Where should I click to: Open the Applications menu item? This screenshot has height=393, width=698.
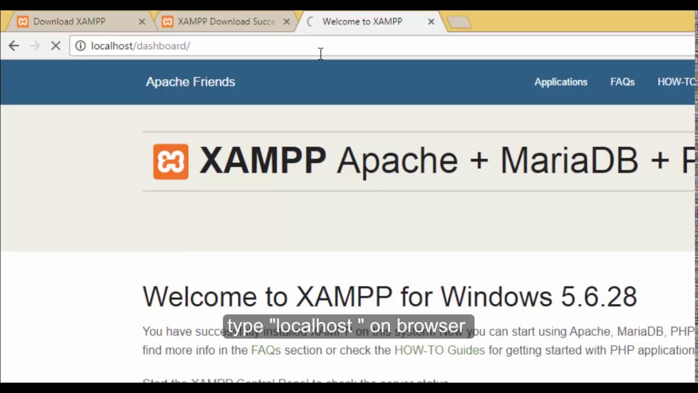[x=561, y=82]
